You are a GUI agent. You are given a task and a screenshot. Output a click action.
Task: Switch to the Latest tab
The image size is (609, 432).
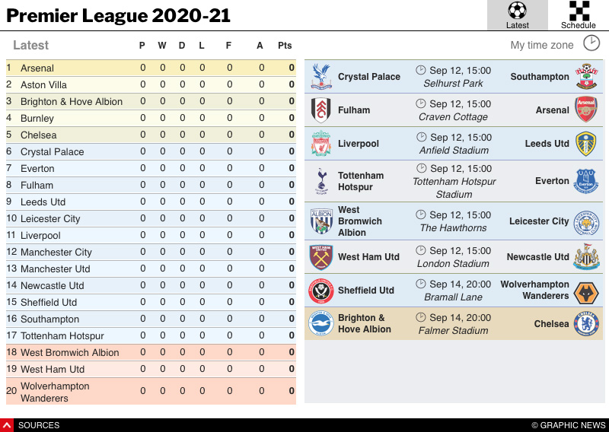point(517,15)
